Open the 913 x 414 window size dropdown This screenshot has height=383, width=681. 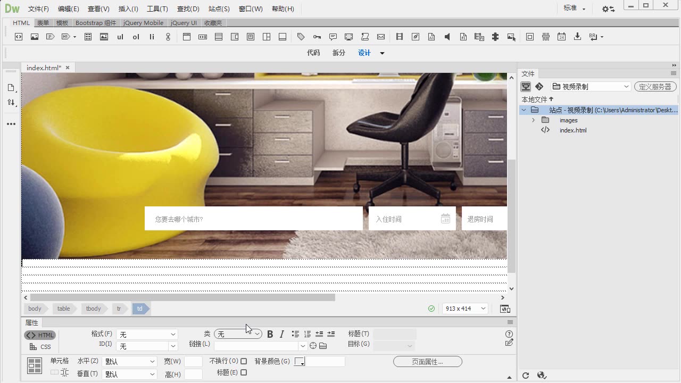465,309
